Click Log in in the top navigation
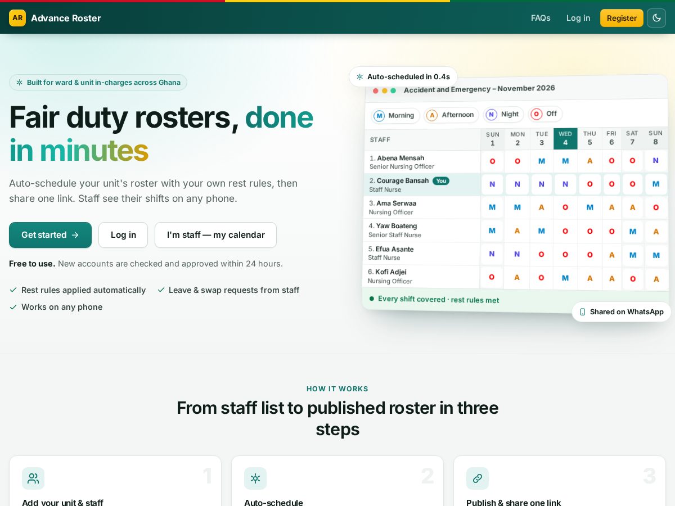The image size is (675, 506). (x=578, y=18)
